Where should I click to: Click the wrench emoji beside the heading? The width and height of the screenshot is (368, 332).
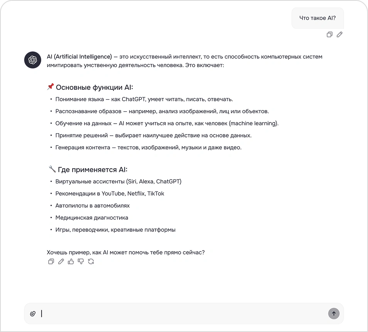[52, 169]
